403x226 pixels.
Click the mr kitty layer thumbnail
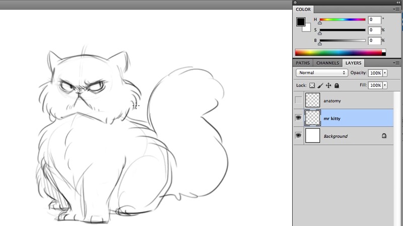tap(312, 118)
